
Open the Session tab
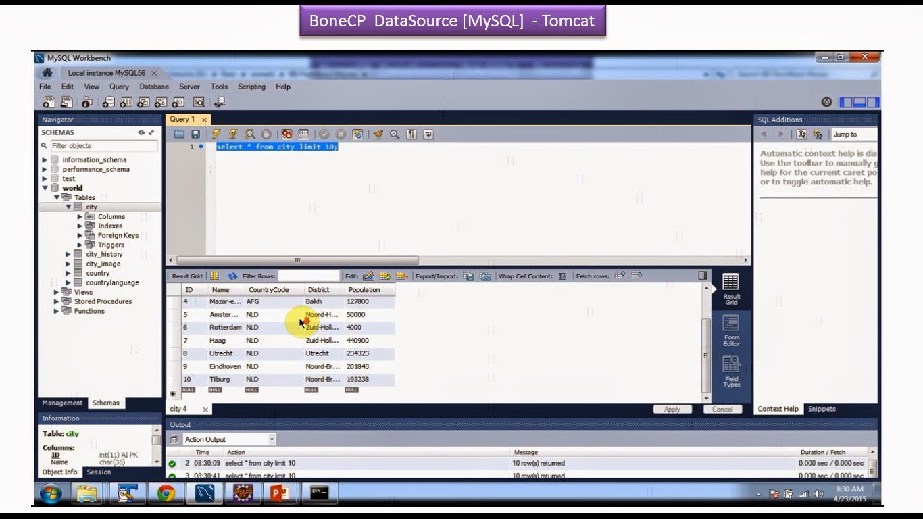click(x=99, y=472)
